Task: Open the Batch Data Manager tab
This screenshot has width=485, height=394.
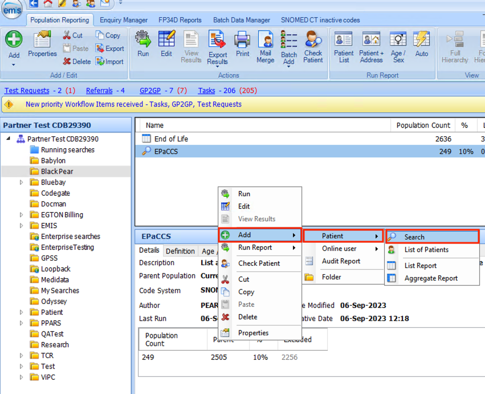Action: tap(242, 20)
